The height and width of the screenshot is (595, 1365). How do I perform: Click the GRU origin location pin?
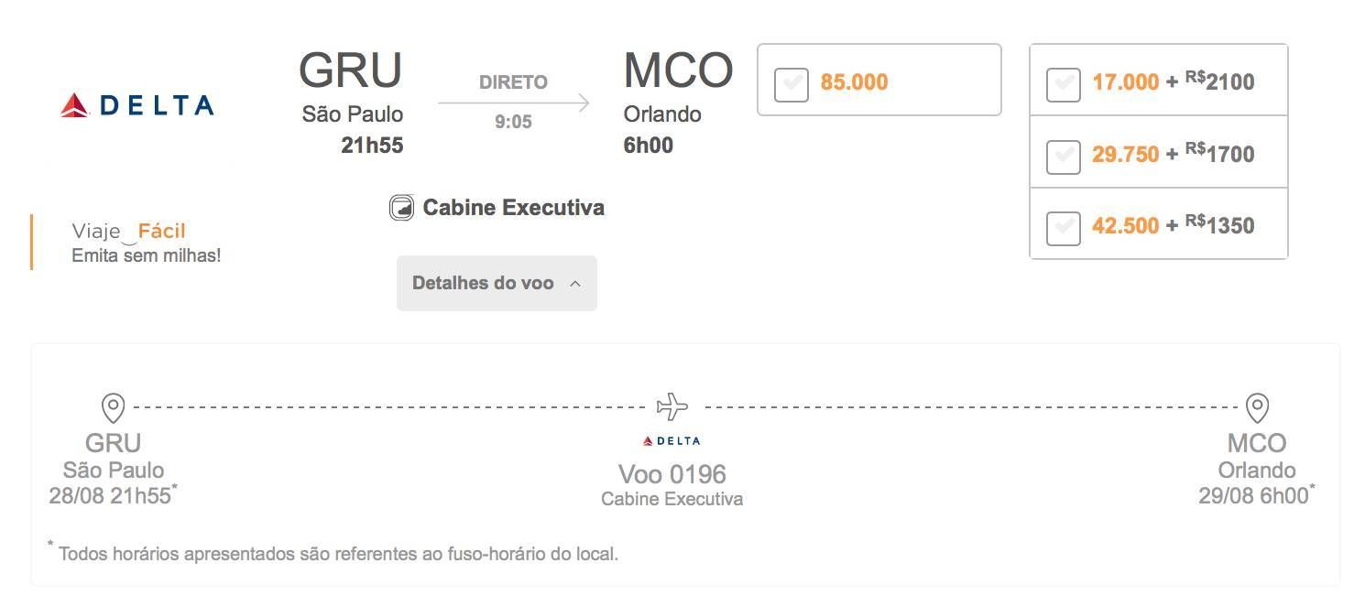coord(113,407)
